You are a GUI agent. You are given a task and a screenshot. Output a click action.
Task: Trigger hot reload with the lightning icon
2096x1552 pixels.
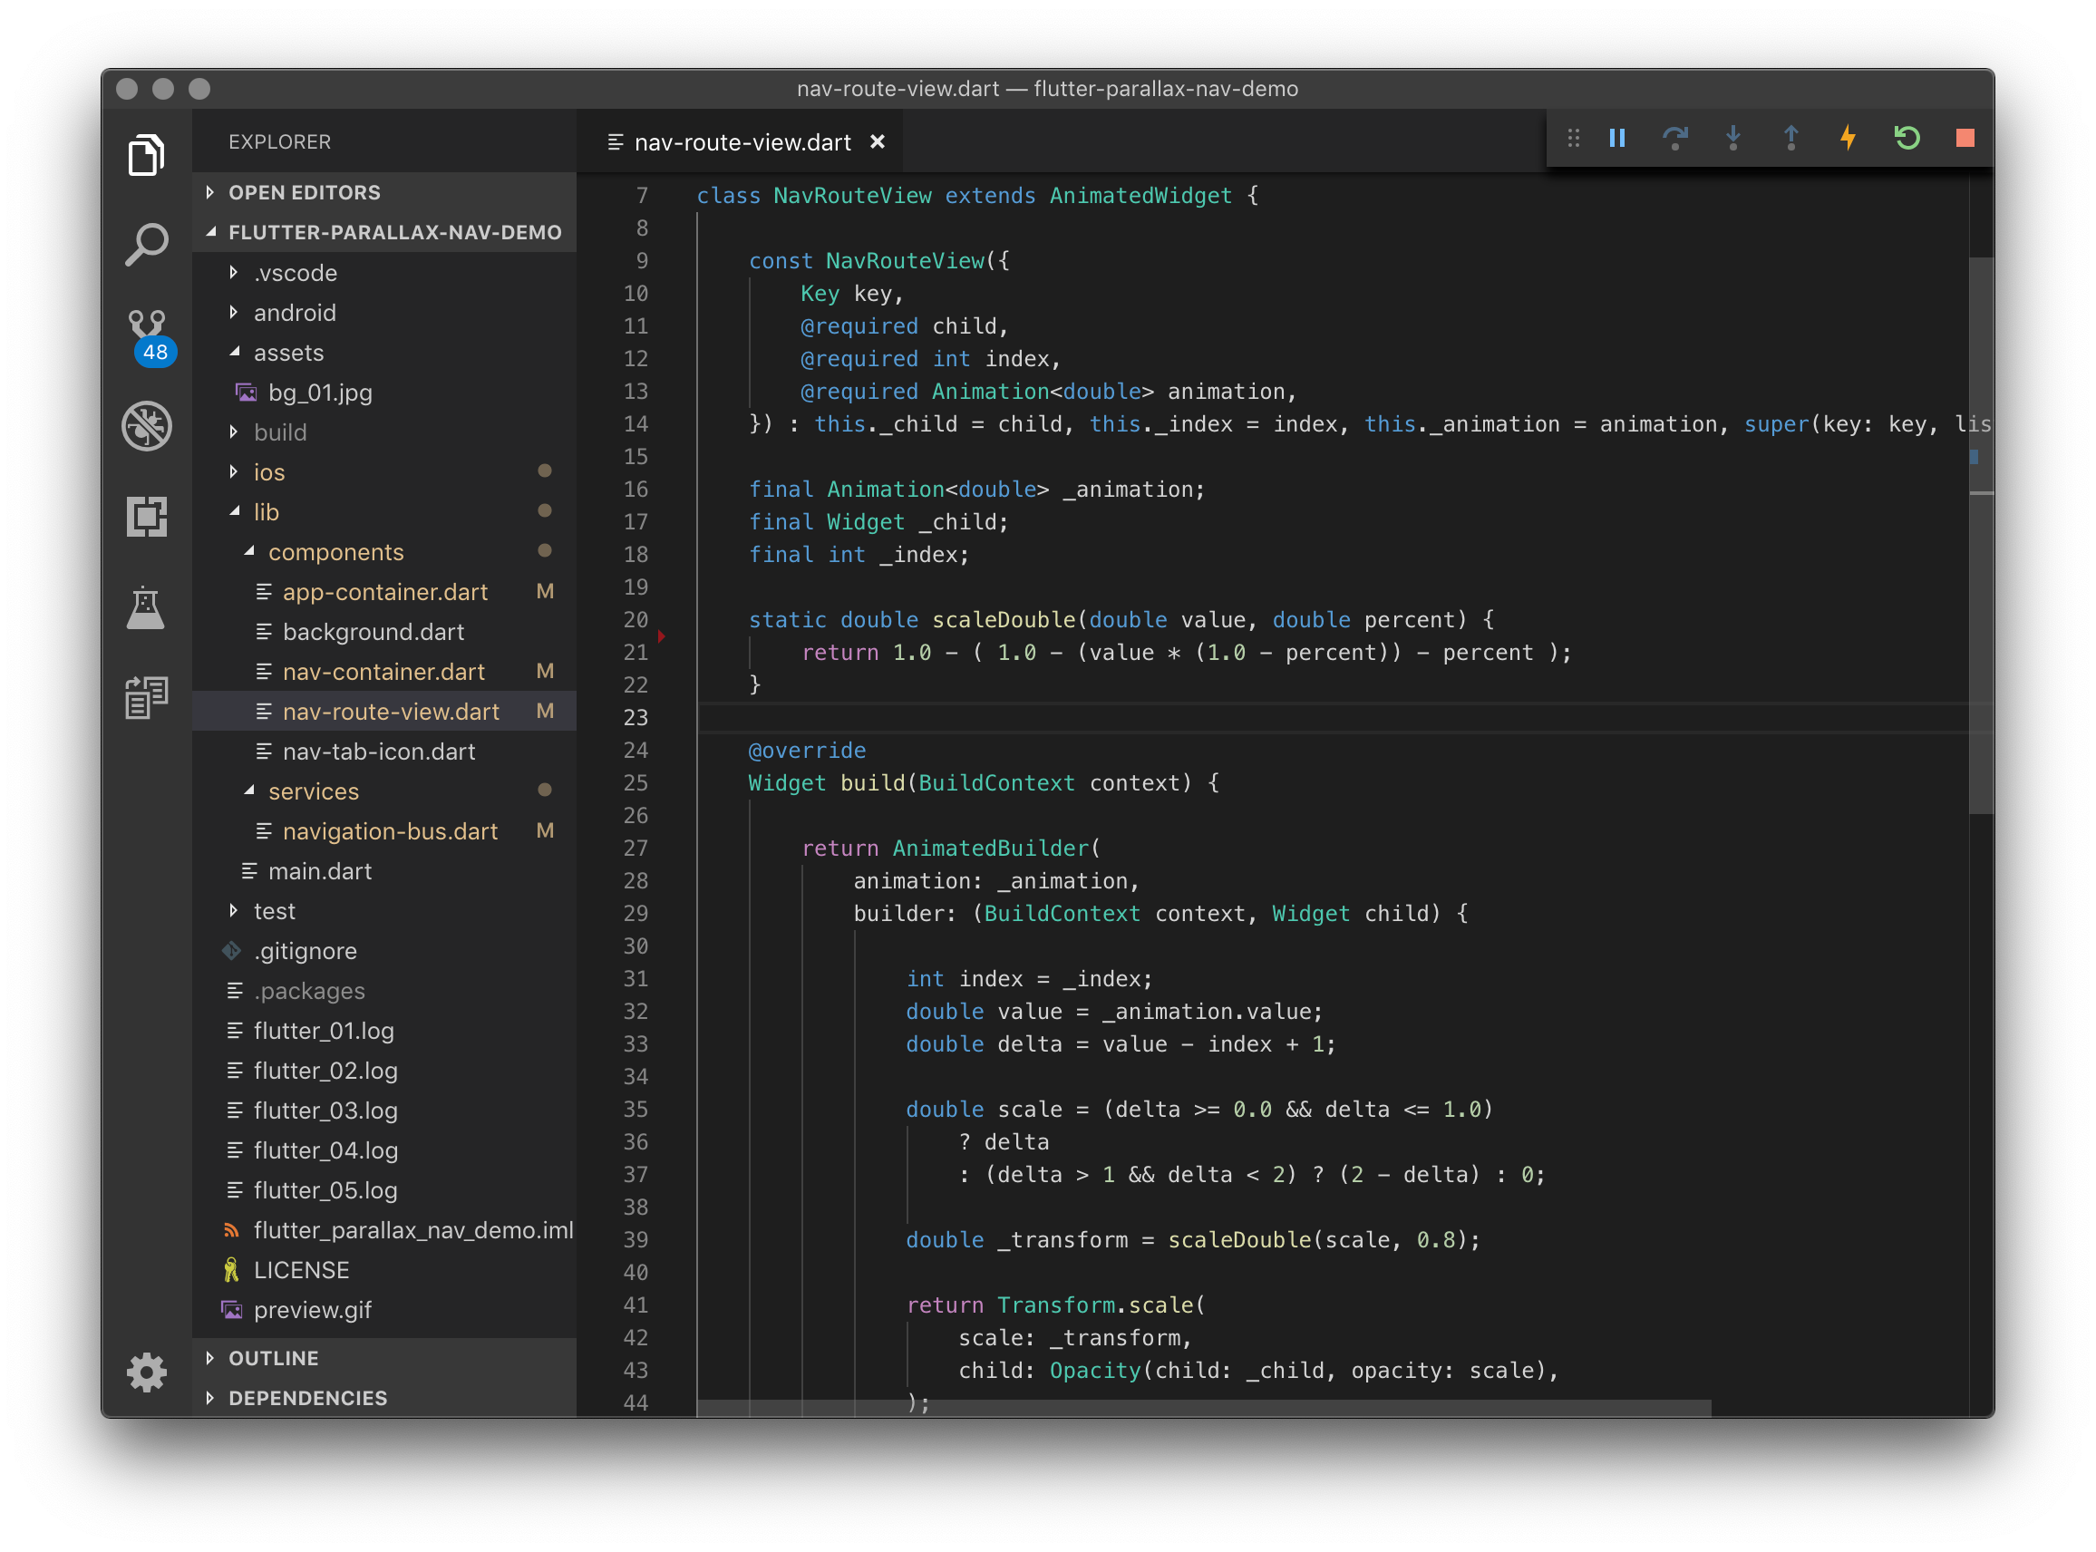point(1848,138)
